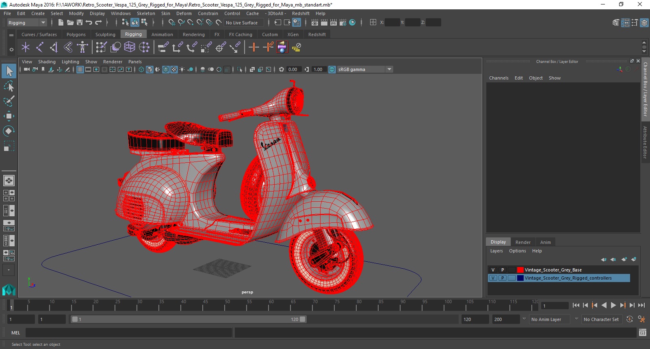Toggle visibility V of Vintage_Scooter_Grey_Base layer
The image size is (650, 349).
pyautogui.click(x=493, y=270)
